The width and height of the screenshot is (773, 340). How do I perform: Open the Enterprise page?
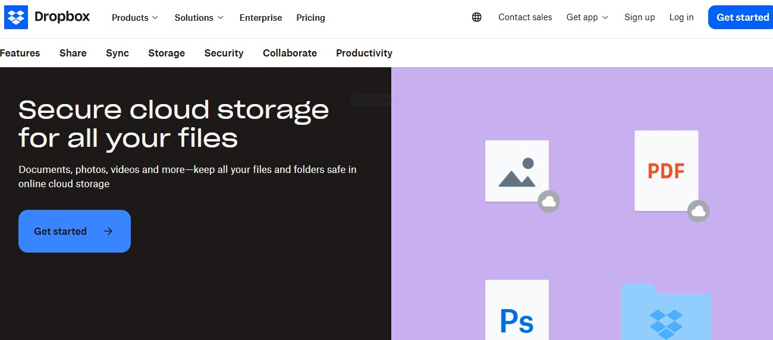(x=261, y=18)
